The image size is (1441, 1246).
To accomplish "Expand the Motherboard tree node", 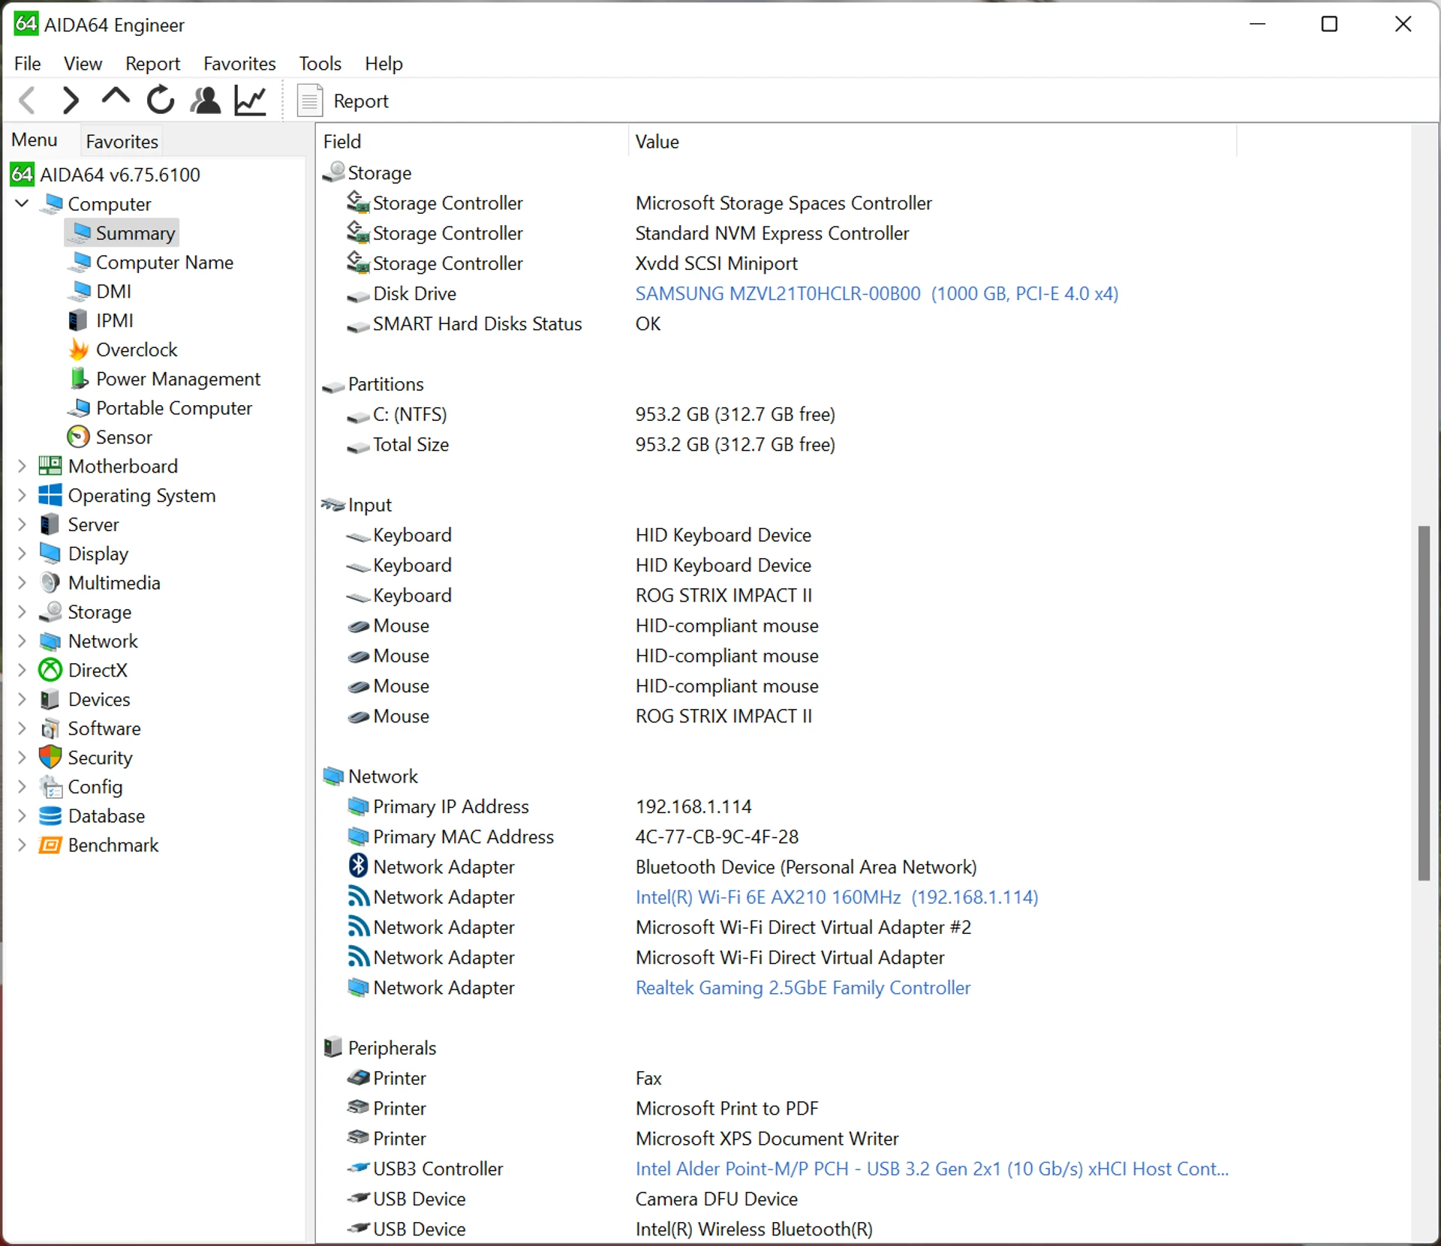I will click(22, 466).
